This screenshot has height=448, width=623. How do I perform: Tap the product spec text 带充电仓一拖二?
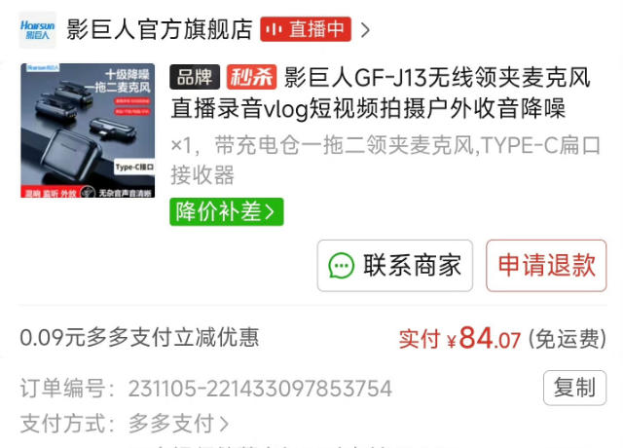[290, 145]
